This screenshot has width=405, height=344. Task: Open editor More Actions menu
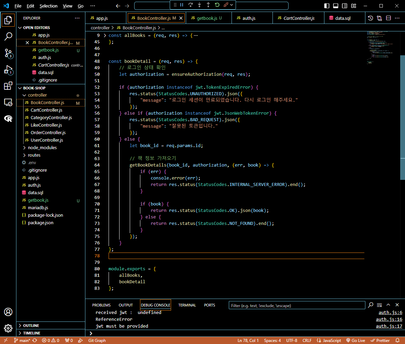tap(397, 18)
